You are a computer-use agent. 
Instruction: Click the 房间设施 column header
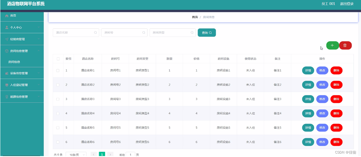pyautogui.click(x=223, y=59)
